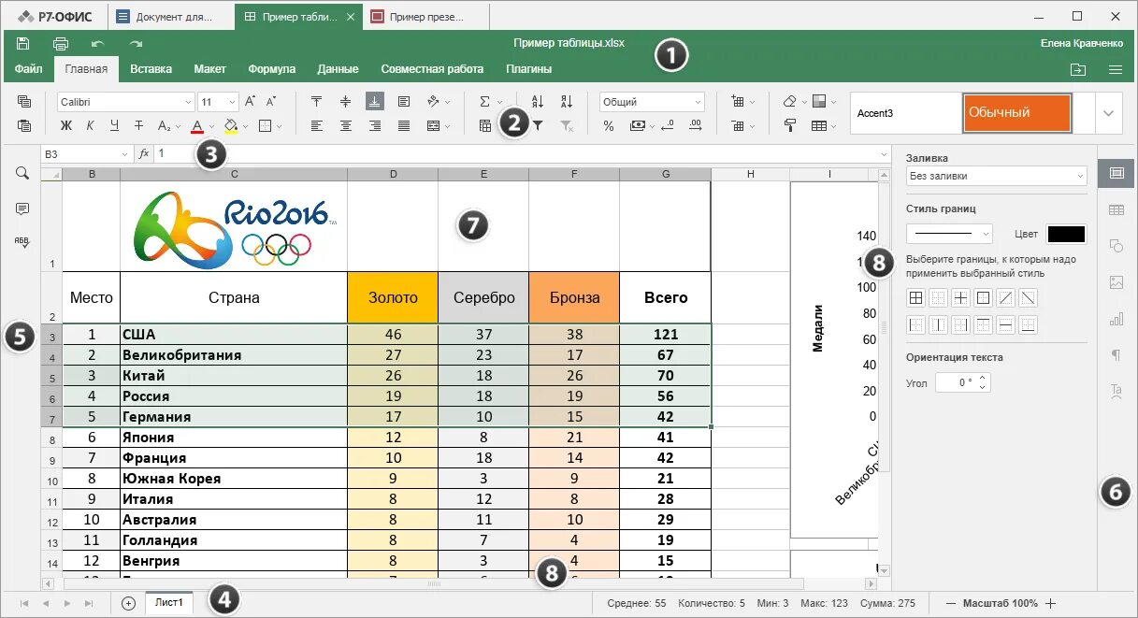Open the image settings in the right sidebar
The image size is (1138, 618).
coord(1116,281)
